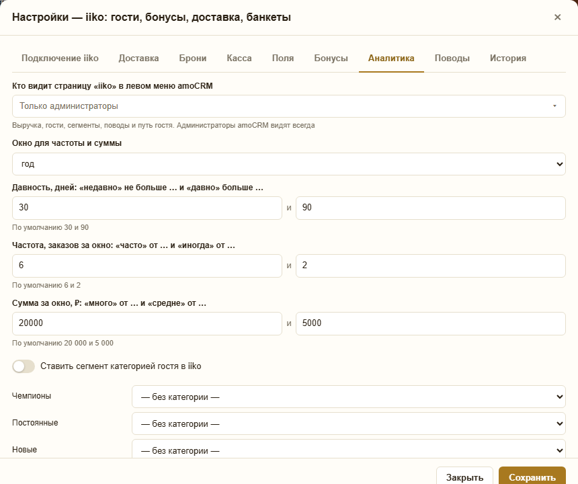Image resolution: width=578 pixels, height=484 pixels.
Task: Open the Только администраторы visibility dropdown
Action: [288, 106]
